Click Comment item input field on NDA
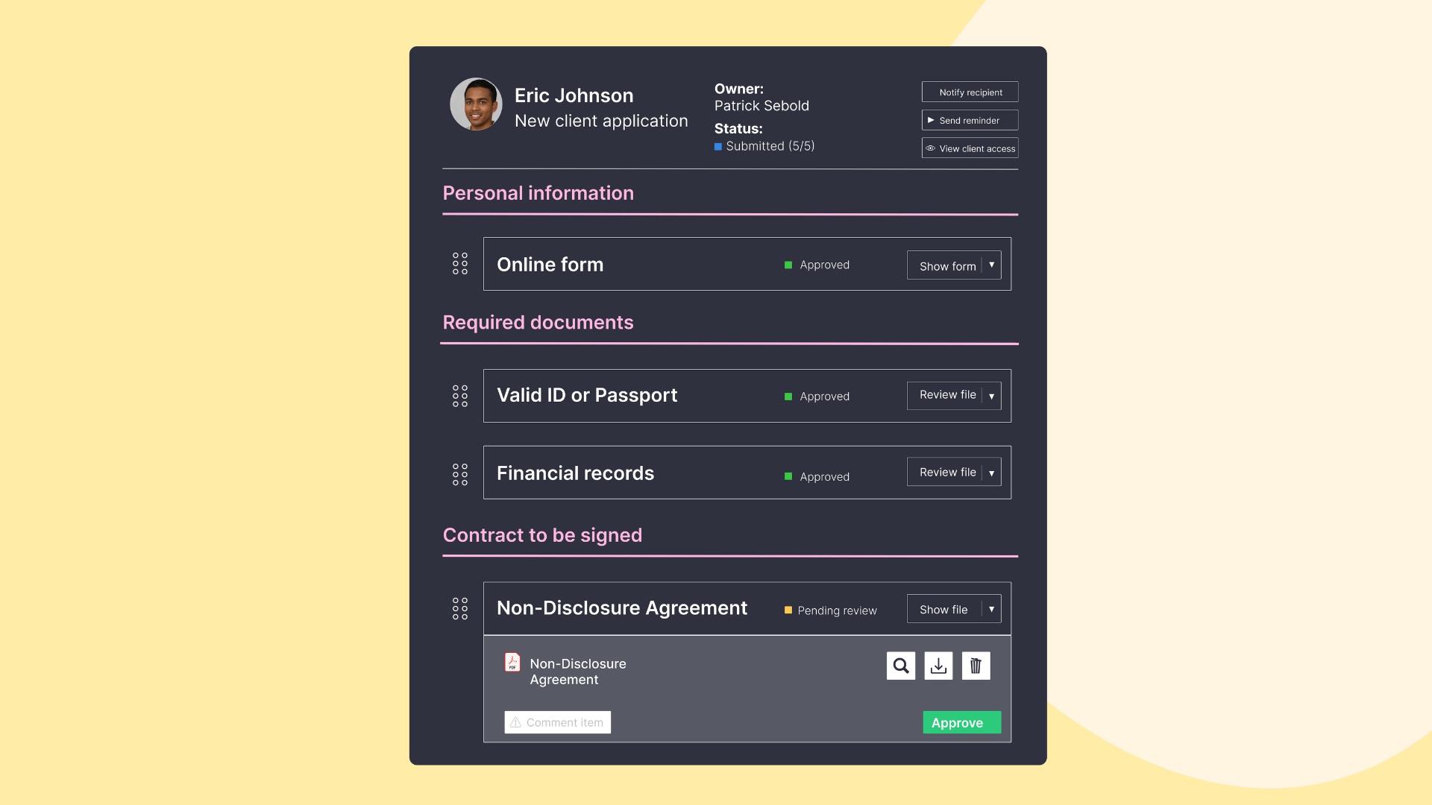 (558, 722)
